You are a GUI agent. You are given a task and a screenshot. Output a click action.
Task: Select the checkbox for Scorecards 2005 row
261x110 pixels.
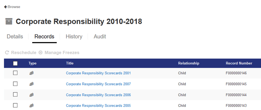[15, 105]
